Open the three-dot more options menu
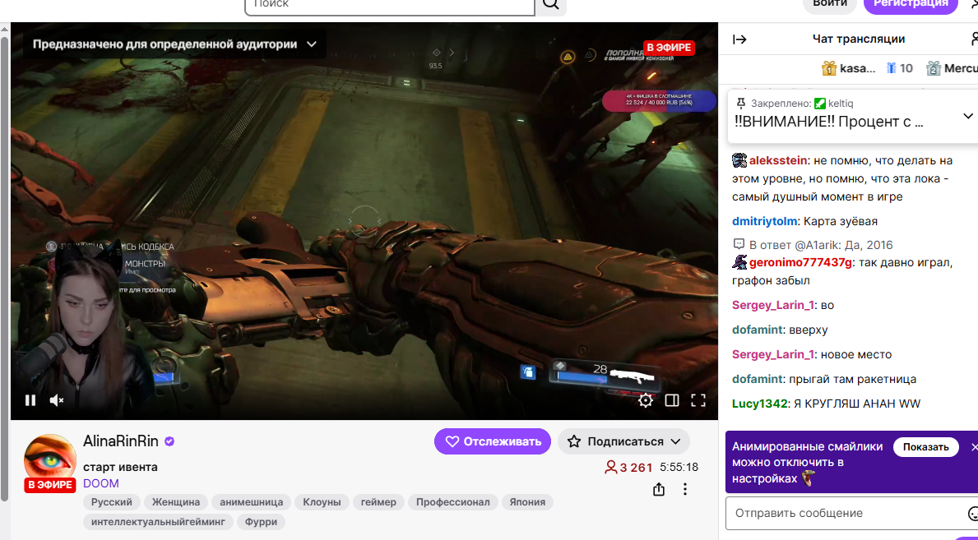The image size is (978, 540). click(x=685, y=489)
